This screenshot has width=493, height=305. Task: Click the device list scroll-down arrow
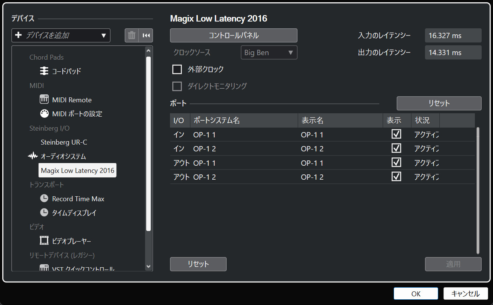148,266
